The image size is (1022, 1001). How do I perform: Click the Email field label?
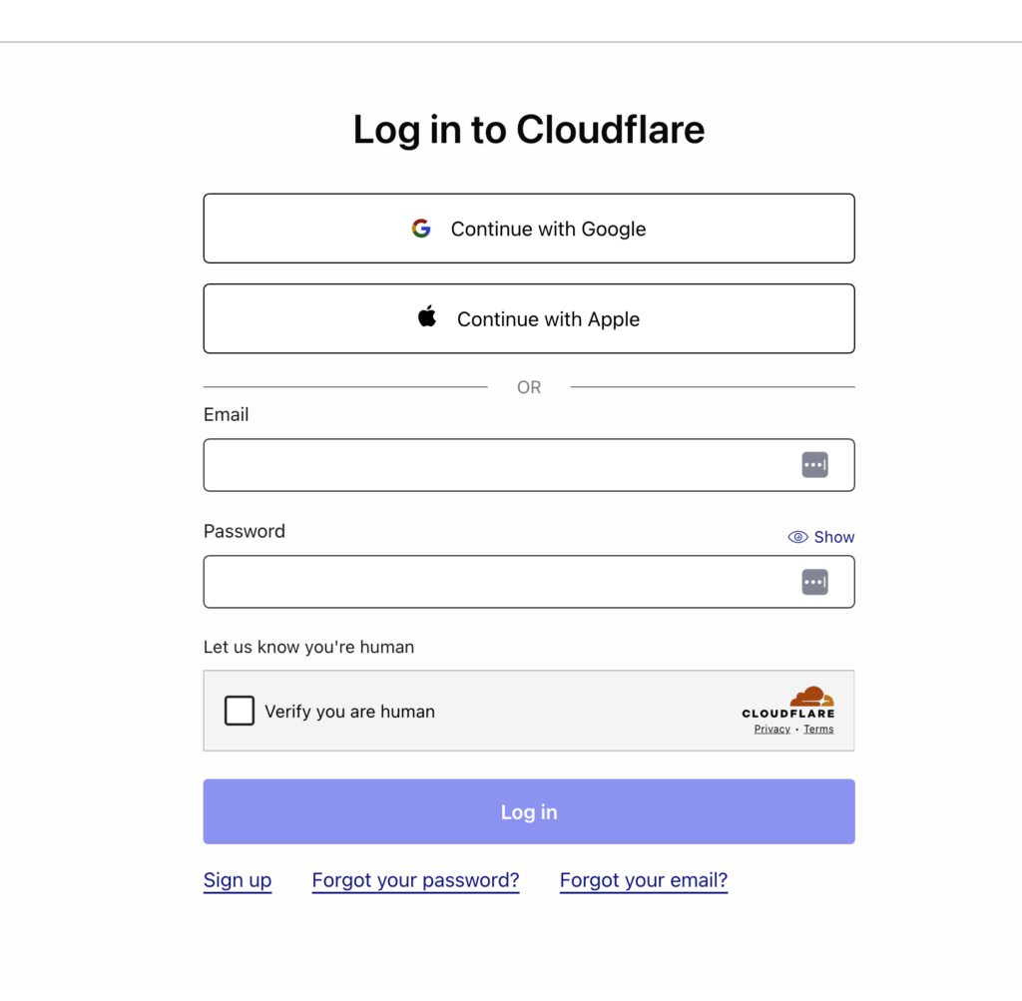tap(227, 414)
